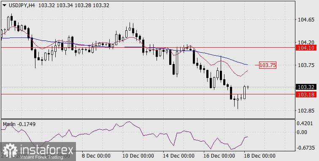
Task: Click the 10 Dec 00:00 time label
Action: [138, 156]
